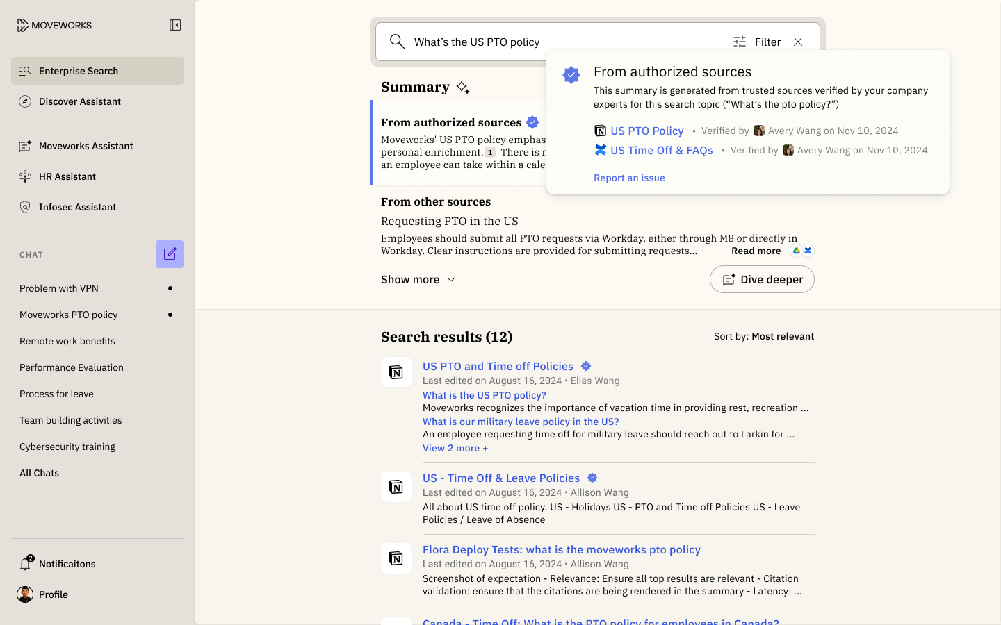Start a new chat with compose icon
1001x625 pixels.
click(x=170, y=254)
